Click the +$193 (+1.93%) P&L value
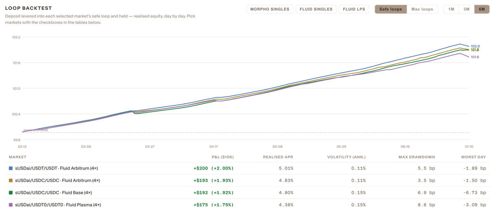This screenshot has width=495, height=215. click(x=213, y=180)
